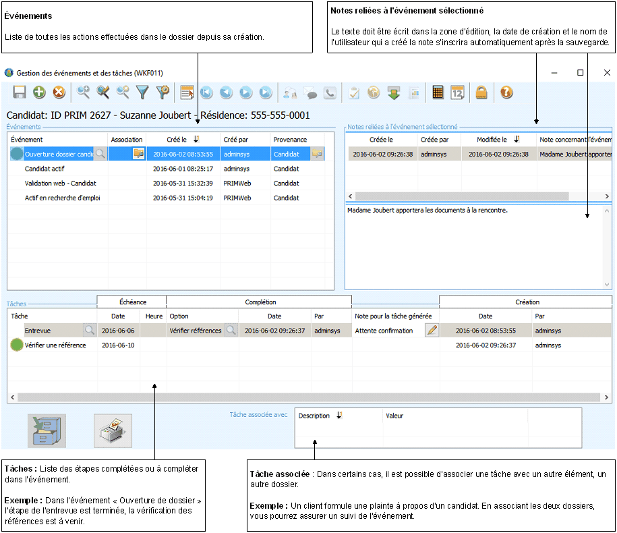Open the calendar icon showing 12
617x533 pixels.
click(457, 93)
